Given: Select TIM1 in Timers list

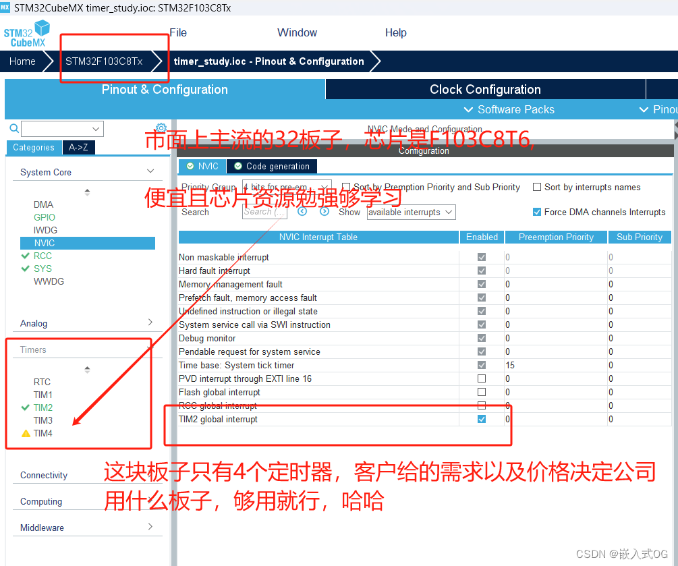Looking at the screenshot, I should (x=43, y=395).
